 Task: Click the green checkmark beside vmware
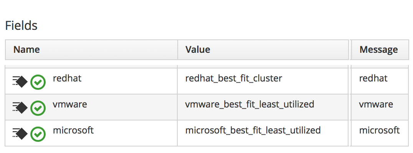(38, 108)
